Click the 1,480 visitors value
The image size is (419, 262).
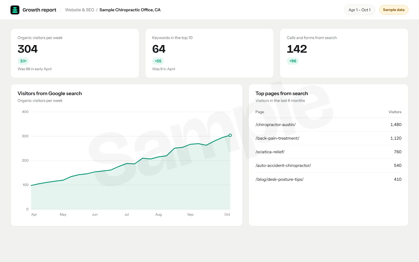coord(396,125)
